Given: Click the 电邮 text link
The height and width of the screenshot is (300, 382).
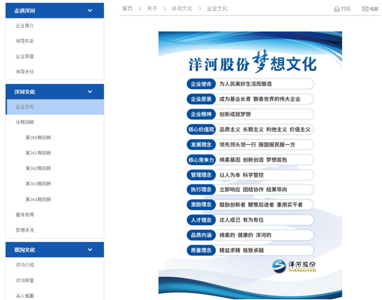Looking at the screenshot, I should click(374, 9).
